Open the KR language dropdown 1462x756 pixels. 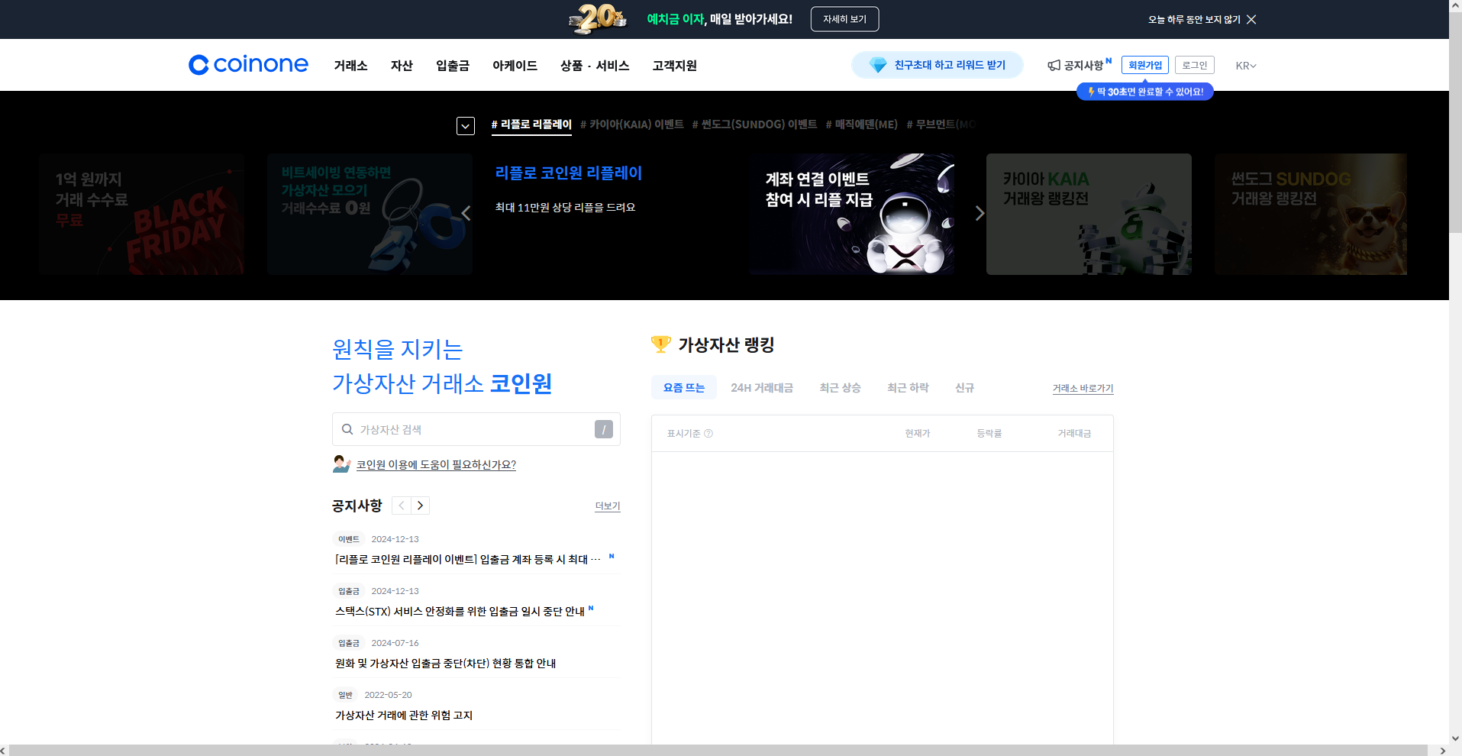click(1246, 66)
